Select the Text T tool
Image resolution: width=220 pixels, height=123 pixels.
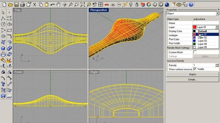tap(3, 84)
